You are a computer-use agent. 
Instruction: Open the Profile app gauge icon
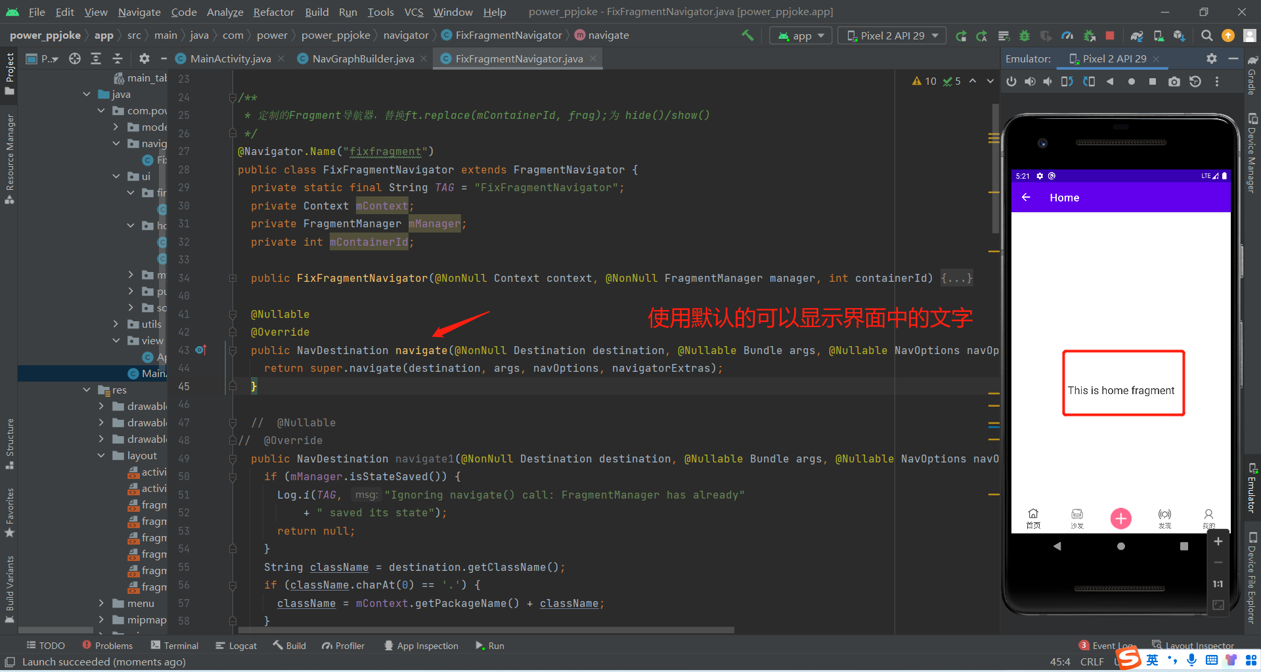(1067, 36)
